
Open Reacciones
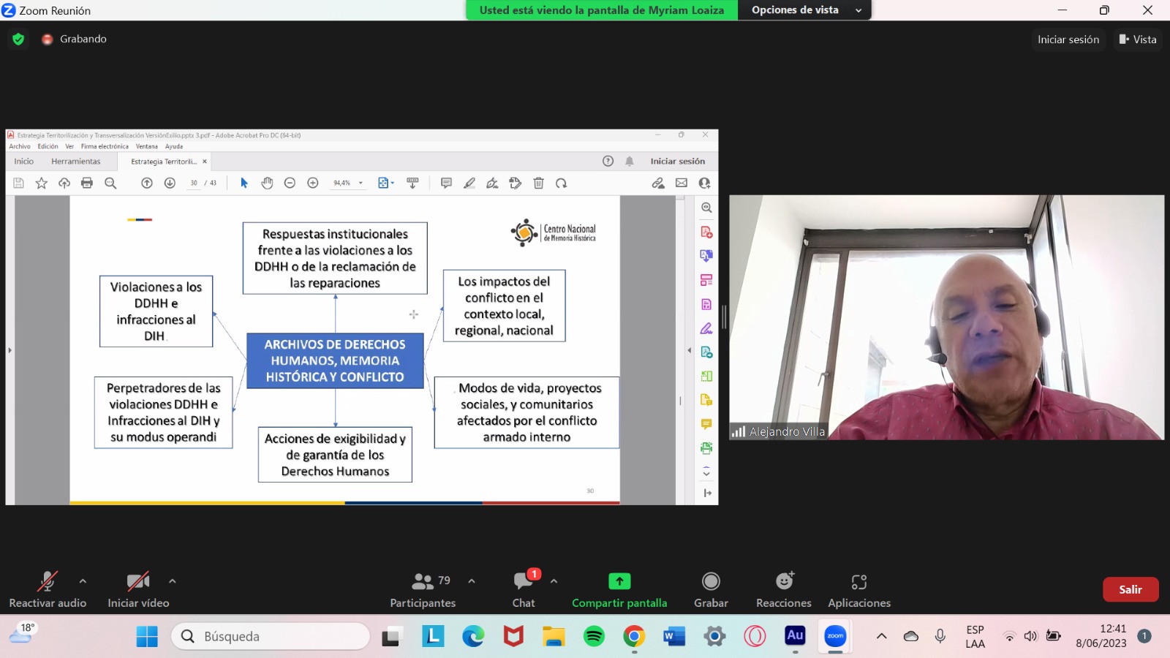(784, 589)
